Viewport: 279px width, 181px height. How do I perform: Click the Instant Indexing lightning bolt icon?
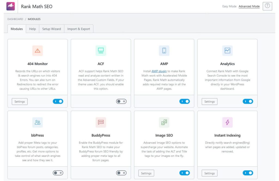pyautogui.click(x=227, y=122)
